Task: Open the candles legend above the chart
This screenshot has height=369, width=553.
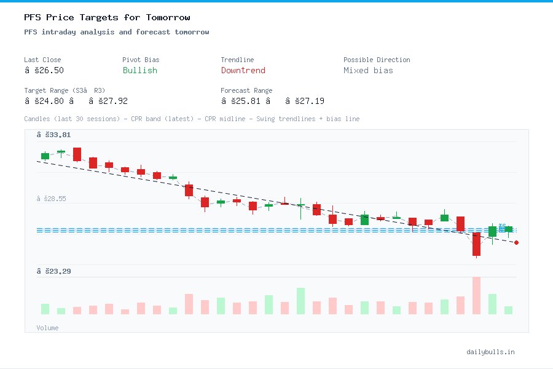Action: pos(192,119)
